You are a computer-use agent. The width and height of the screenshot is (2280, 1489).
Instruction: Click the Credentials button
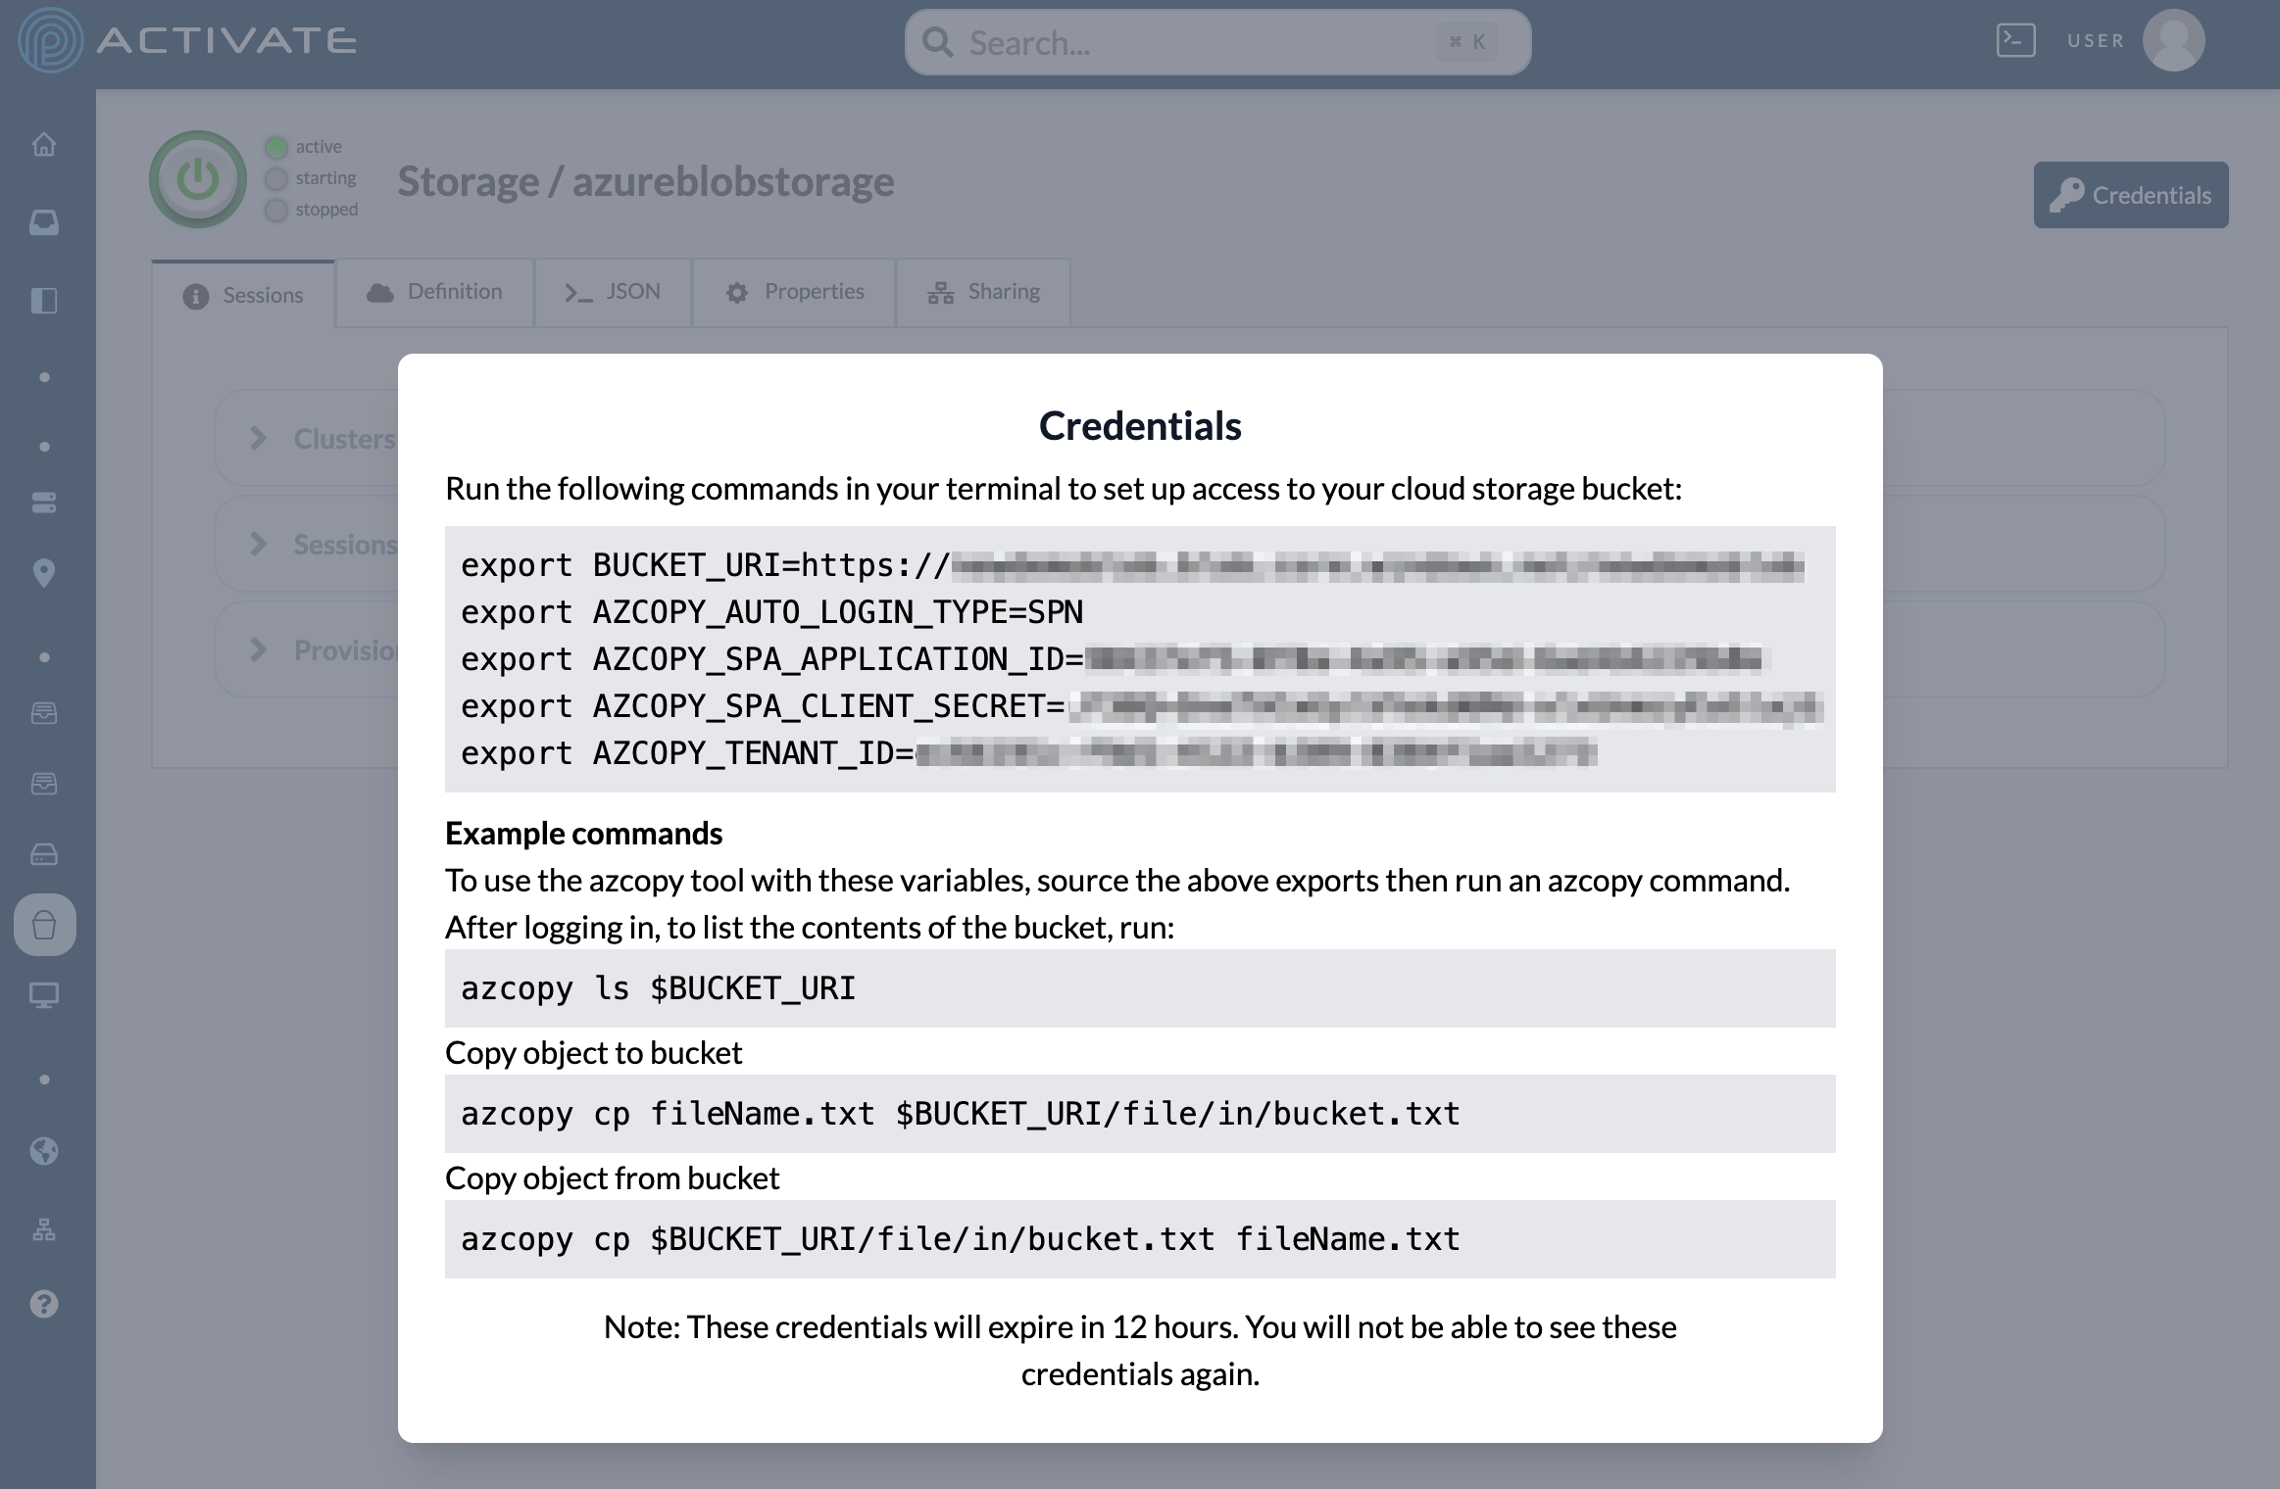point(2130,195)
